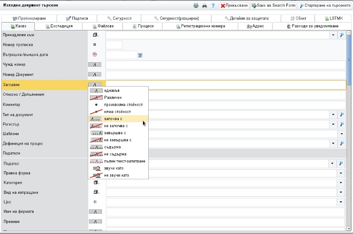Click the Номер Документ text field
The image size is (353, 234).
(225, 75)
